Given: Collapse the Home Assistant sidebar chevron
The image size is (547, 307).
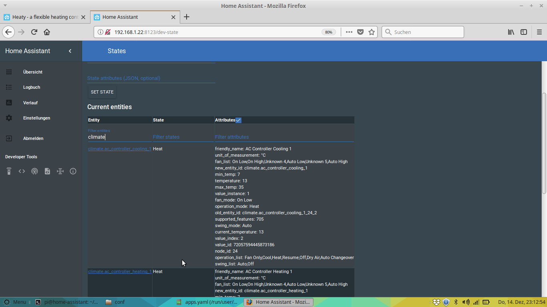Looking at the screenshot, I should point(70,51).
